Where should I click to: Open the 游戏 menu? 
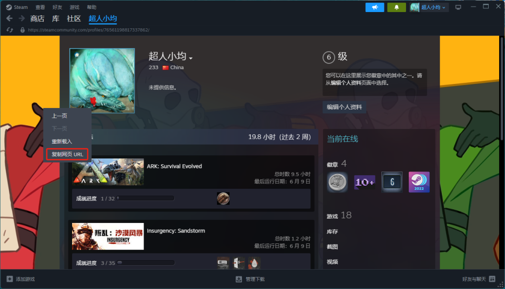point(74,7)
